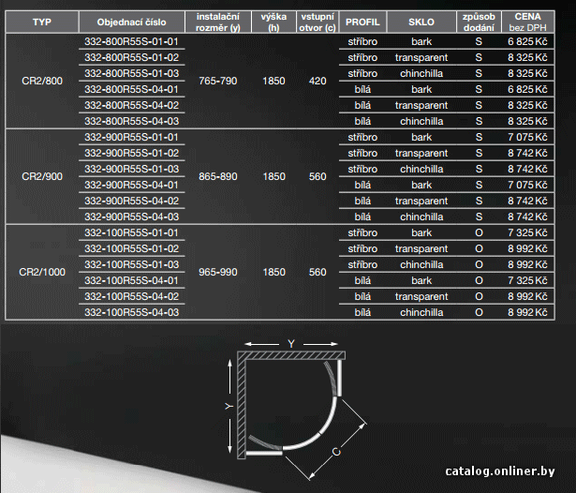Click the delivery code for 332-900R55S-04-02

click(x=479, y=201)
